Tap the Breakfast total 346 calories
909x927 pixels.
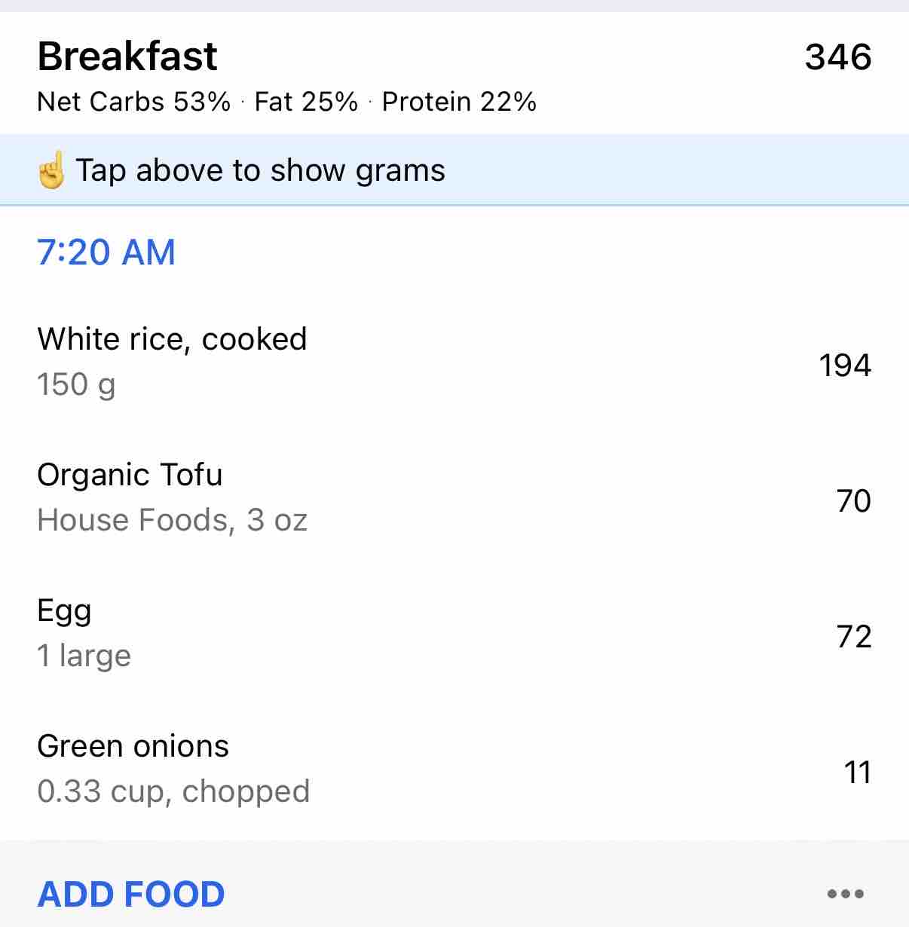pos(838,57)
